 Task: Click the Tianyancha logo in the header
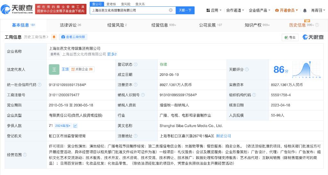point(17,9)
